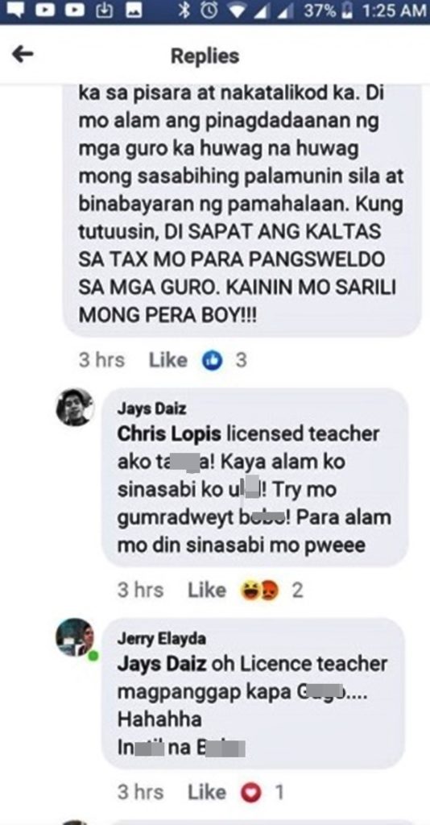This screenshot has height=825, width=430.
Task: Open the heart reaction on Jerry Elayda comment
Action: click(250, 792)
